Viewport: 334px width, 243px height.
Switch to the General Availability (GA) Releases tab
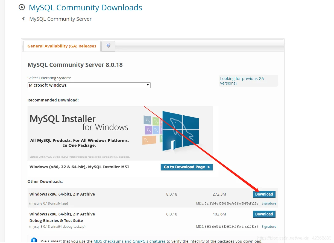click(61, 46)
